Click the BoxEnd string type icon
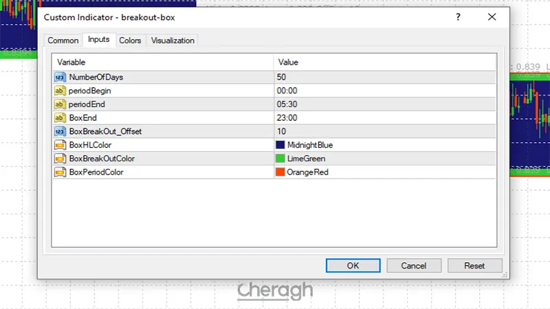This screenshot has width=550, height=309. [x=59, y=117]
